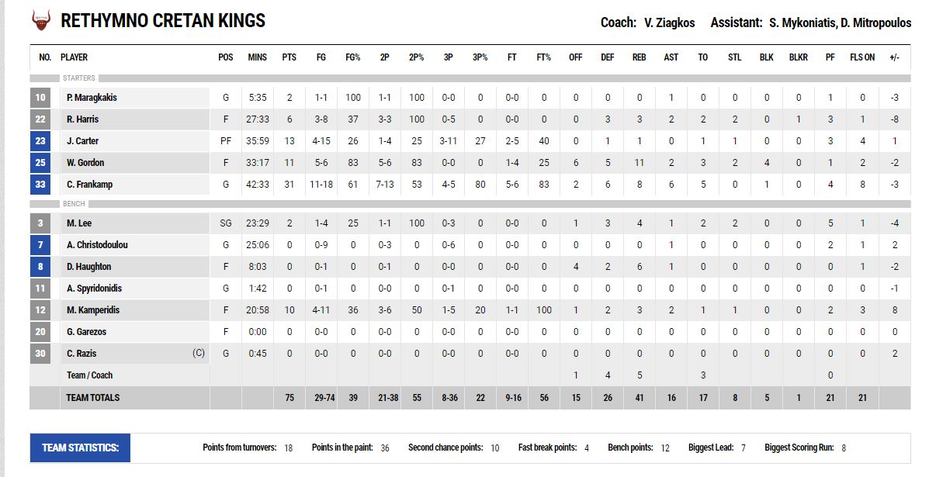This screenshot has height=477, width=936.
Task: Click the Rethymno Cretan Kings team logo
Action: [40, 21]
